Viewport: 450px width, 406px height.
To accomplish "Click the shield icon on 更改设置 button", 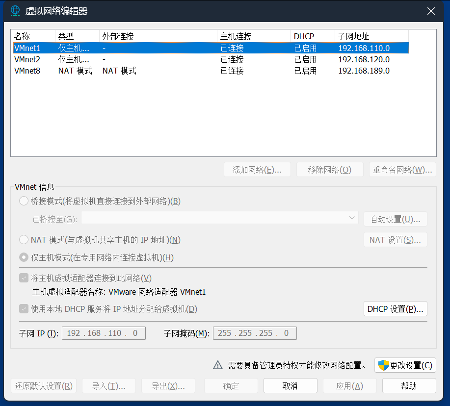I will pyautogui.click(x=383, y=365).
